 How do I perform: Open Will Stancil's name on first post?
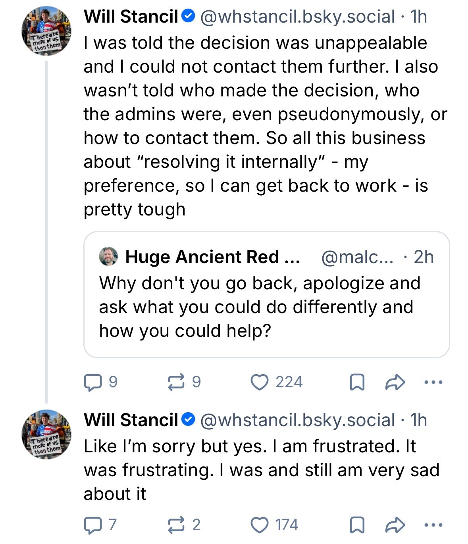(x=131, y=17)
